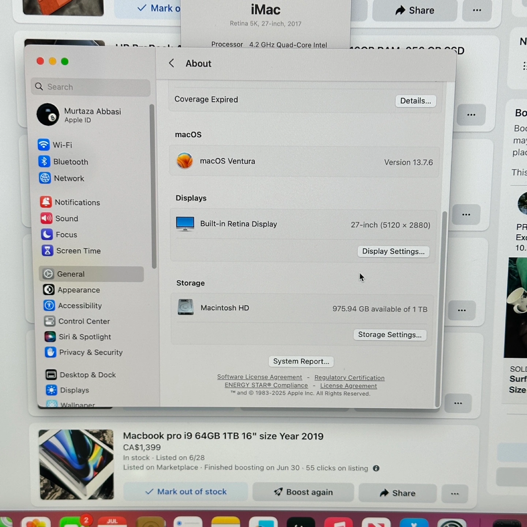The height and width of the screenshot is (527, 527).
Task: Open Sound settings in sidebar
Action: [x=60, y=218]
